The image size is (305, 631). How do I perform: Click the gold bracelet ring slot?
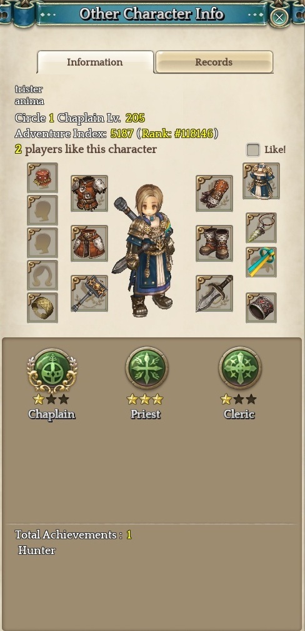42,307
